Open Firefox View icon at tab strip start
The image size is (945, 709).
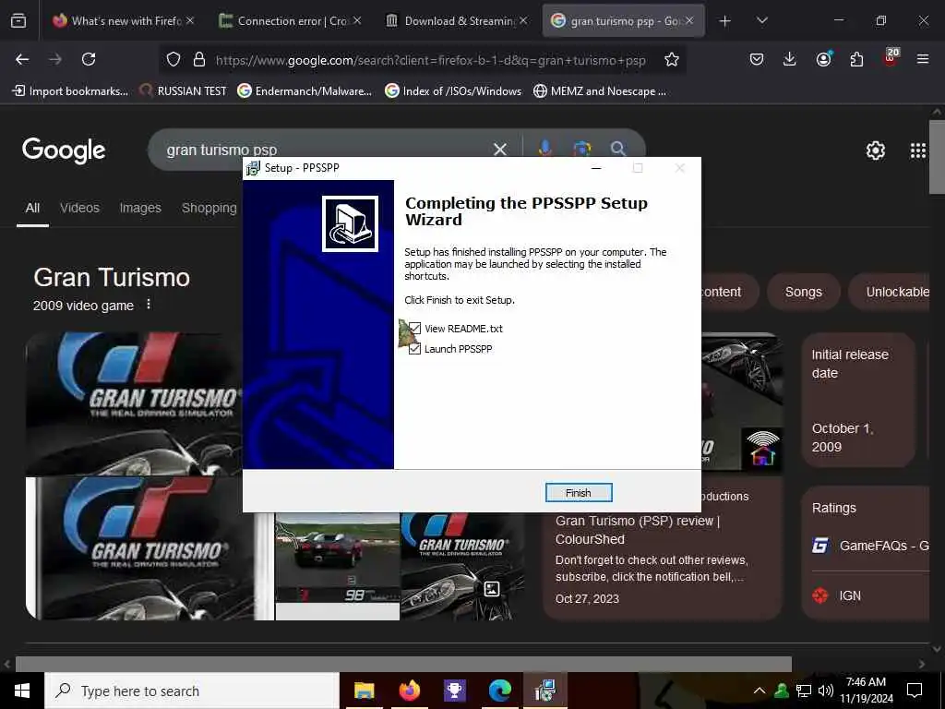(x=18, y=21)
